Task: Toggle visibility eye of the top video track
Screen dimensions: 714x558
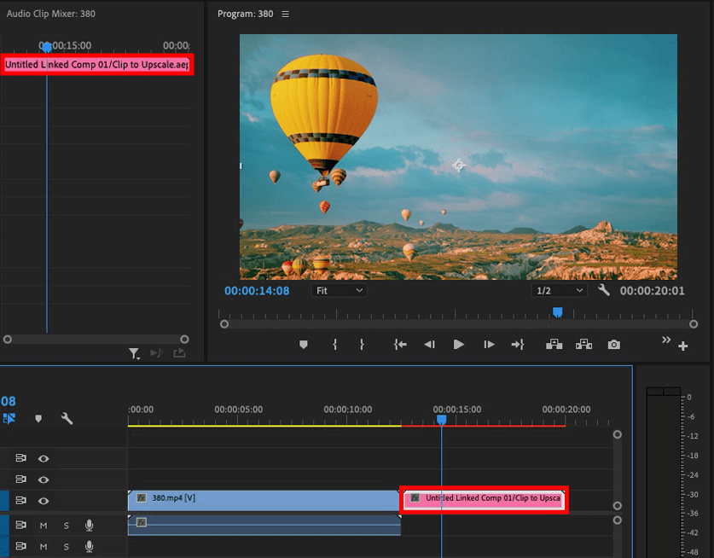Action: point(44,459)
